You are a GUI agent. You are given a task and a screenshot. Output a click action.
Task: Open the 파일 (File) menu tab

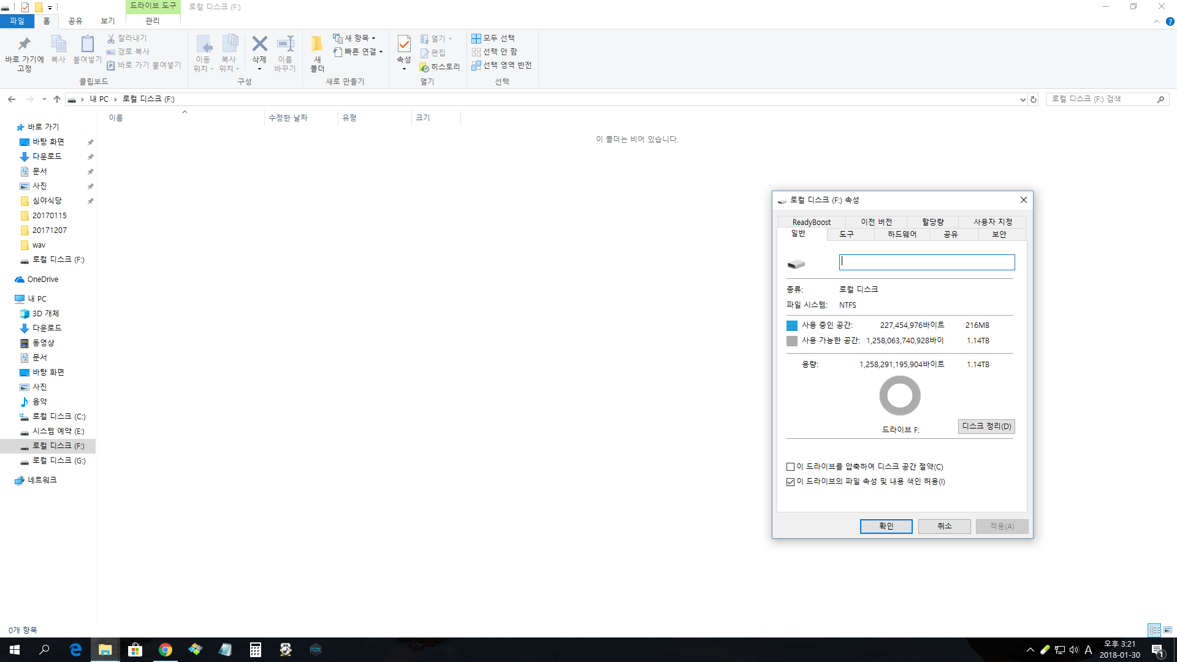(17, 21)
